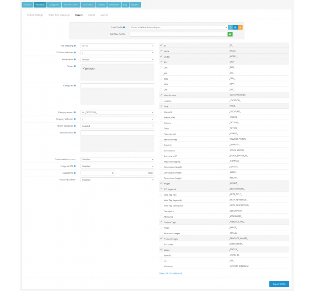Check the Minimum field checkbox

tap(161, 266)
